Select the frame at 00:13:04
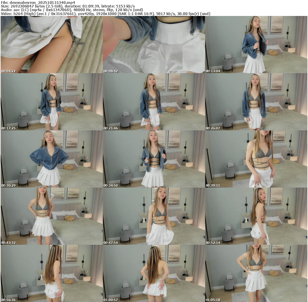Image resolution: width=308 pixels, height=302 pixels. tap(256, 45)
